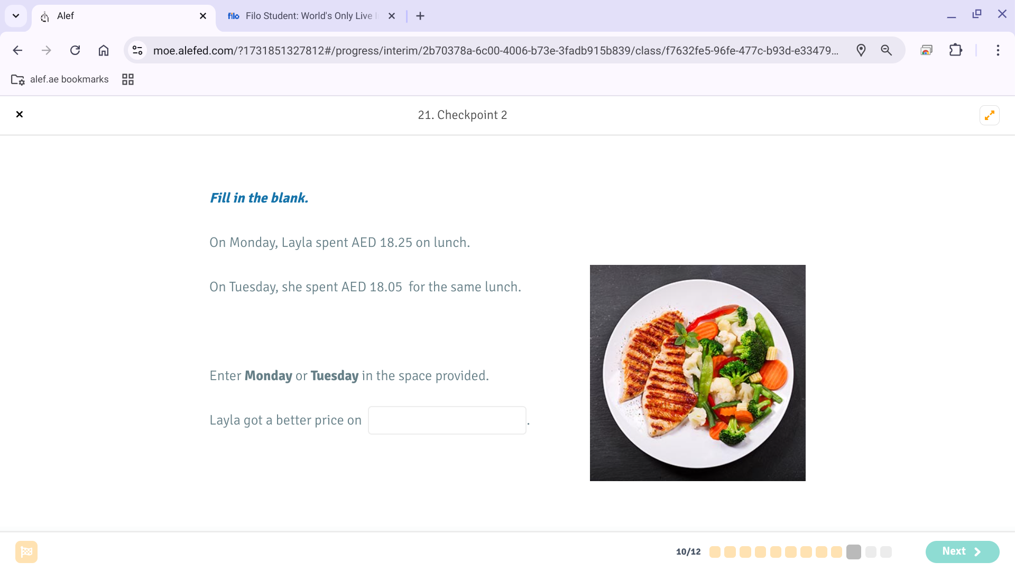1015x571 pixels.
Task: Open the bookmarks apps grid icon
Action: coord(128,79)
